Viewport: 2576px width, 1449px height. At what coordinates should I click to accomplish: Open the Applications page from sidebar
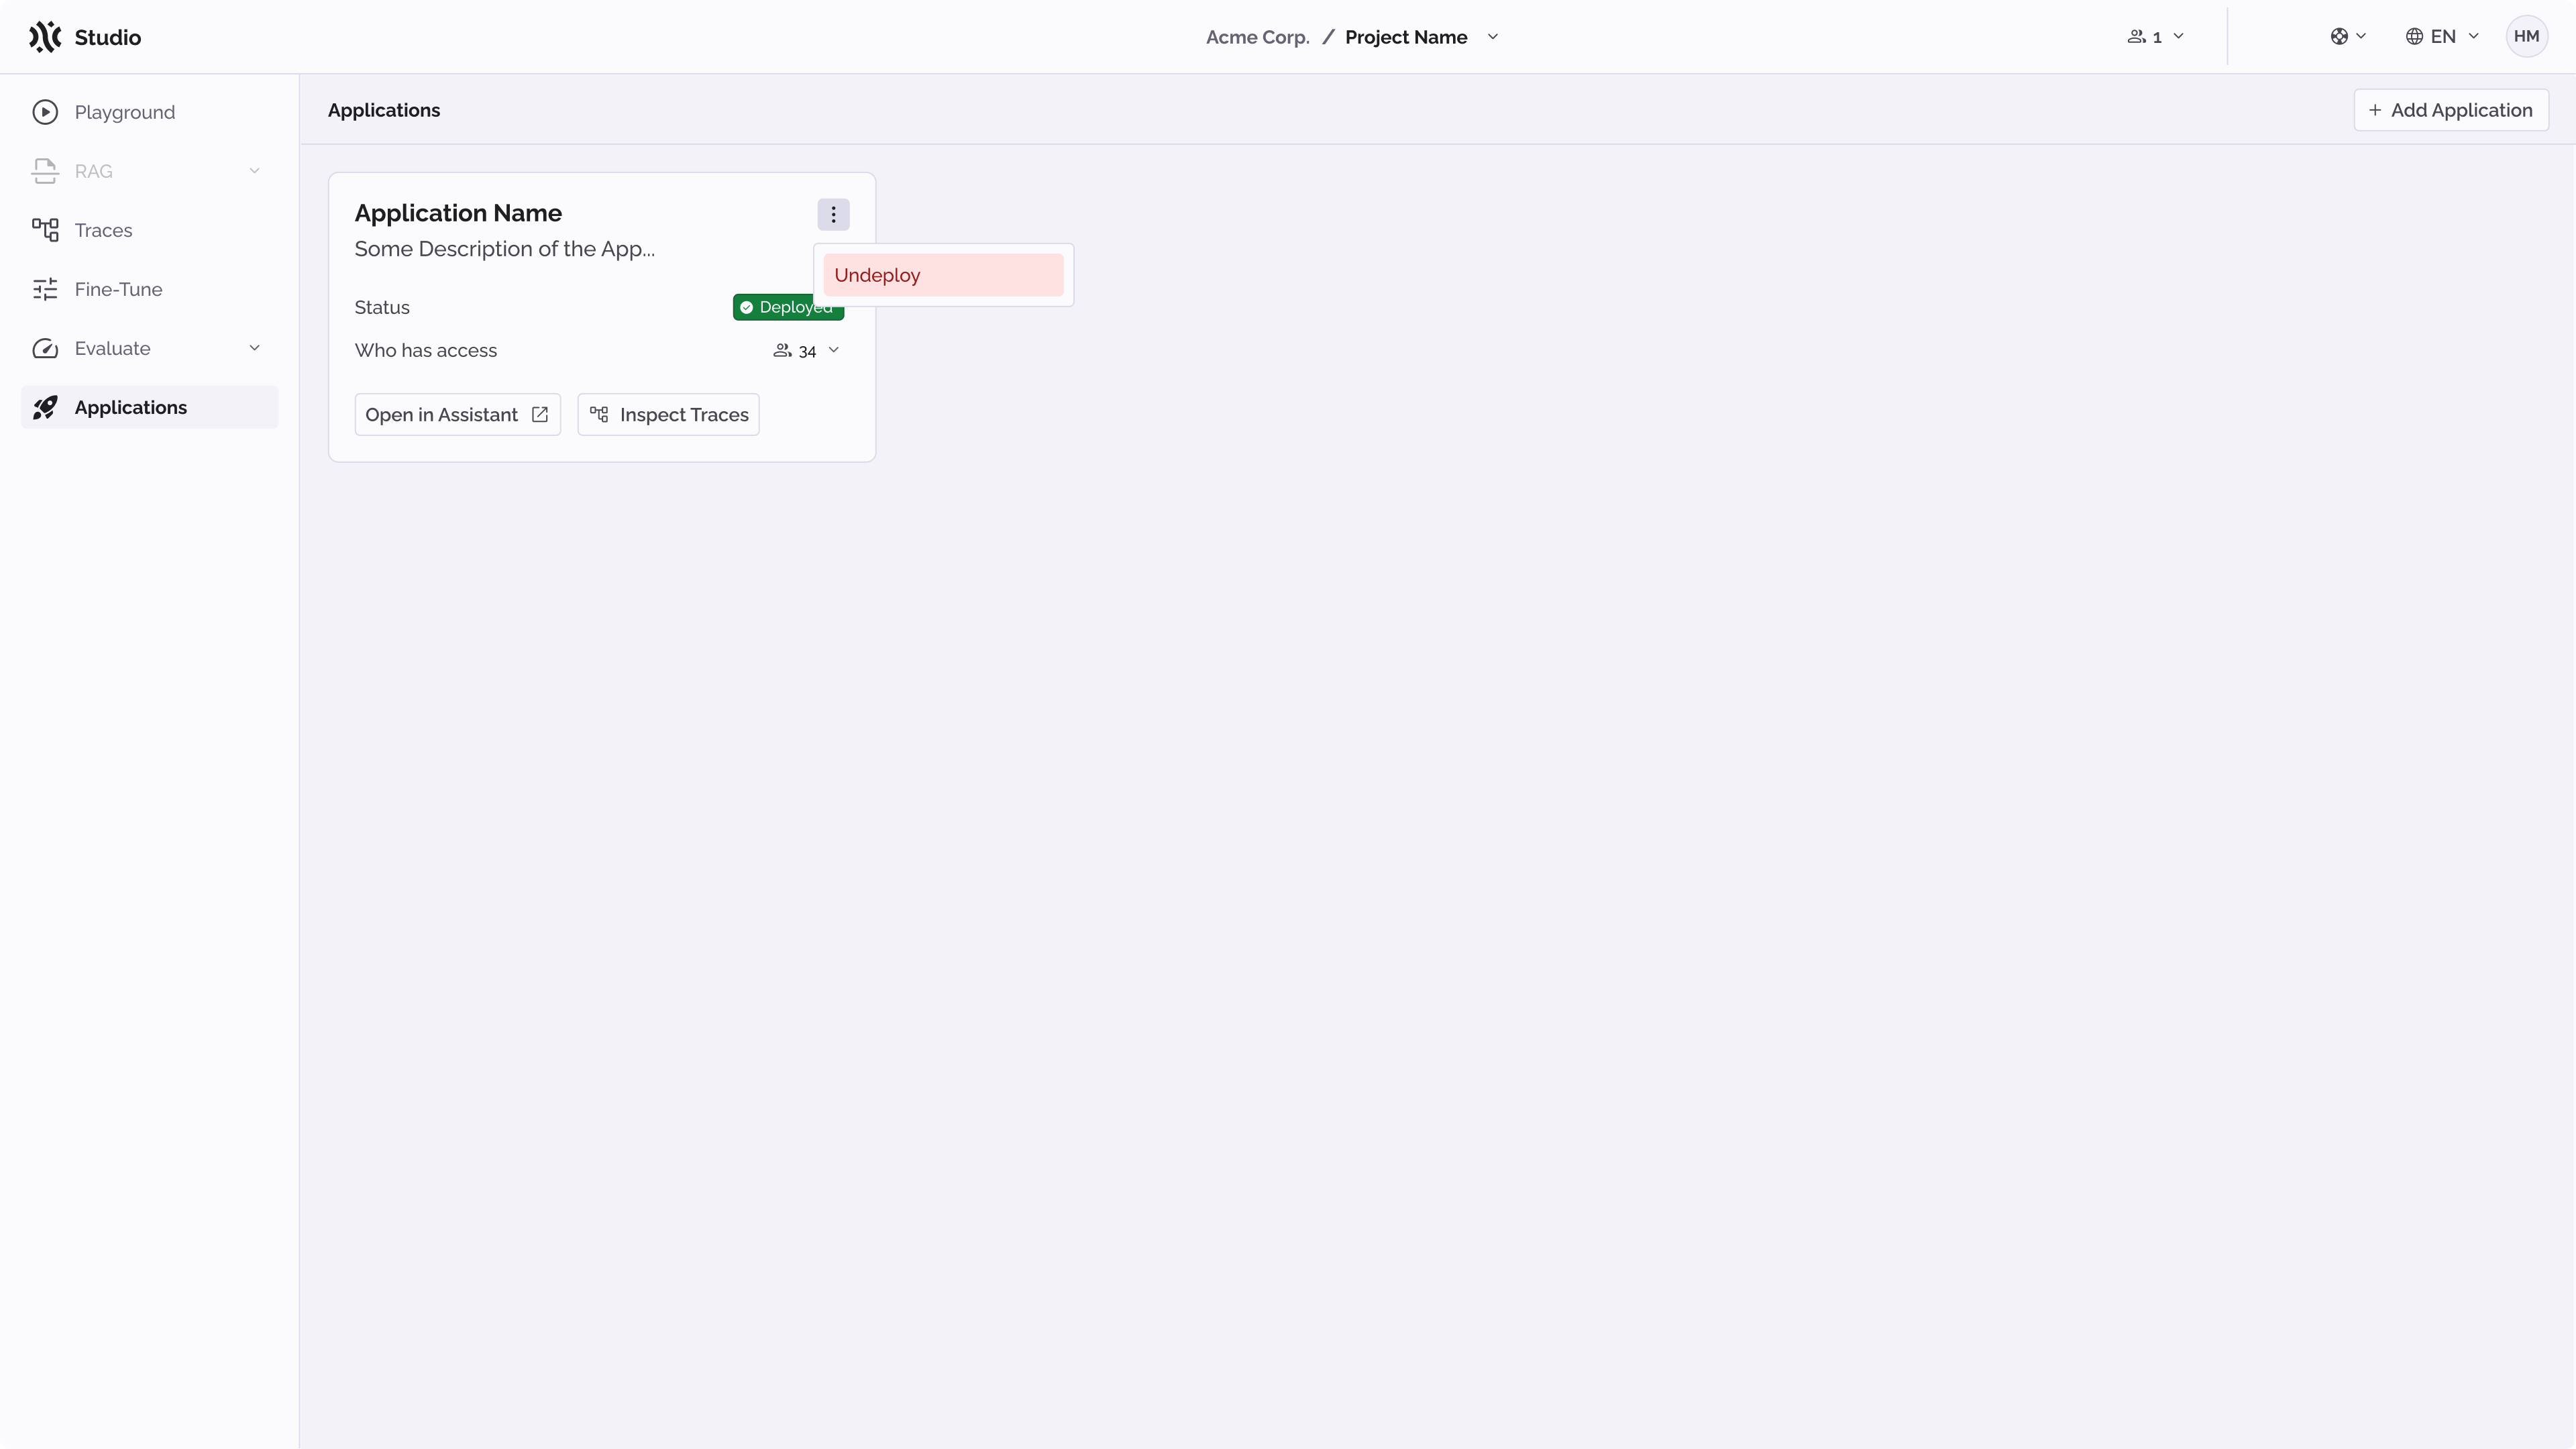pyautogui.click(x=131, y=407)
